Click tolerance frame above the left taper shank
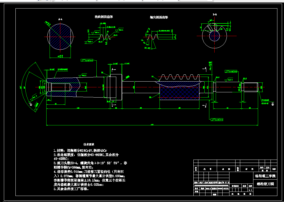Viewport: 284px width, 202px height. pyautogui.click(x=87, y=60)
